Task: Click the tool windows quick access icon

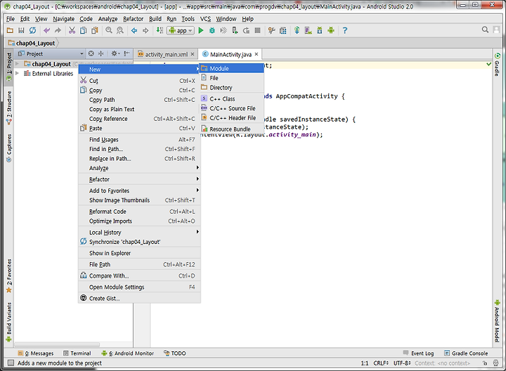Action: tap(11, 363)
